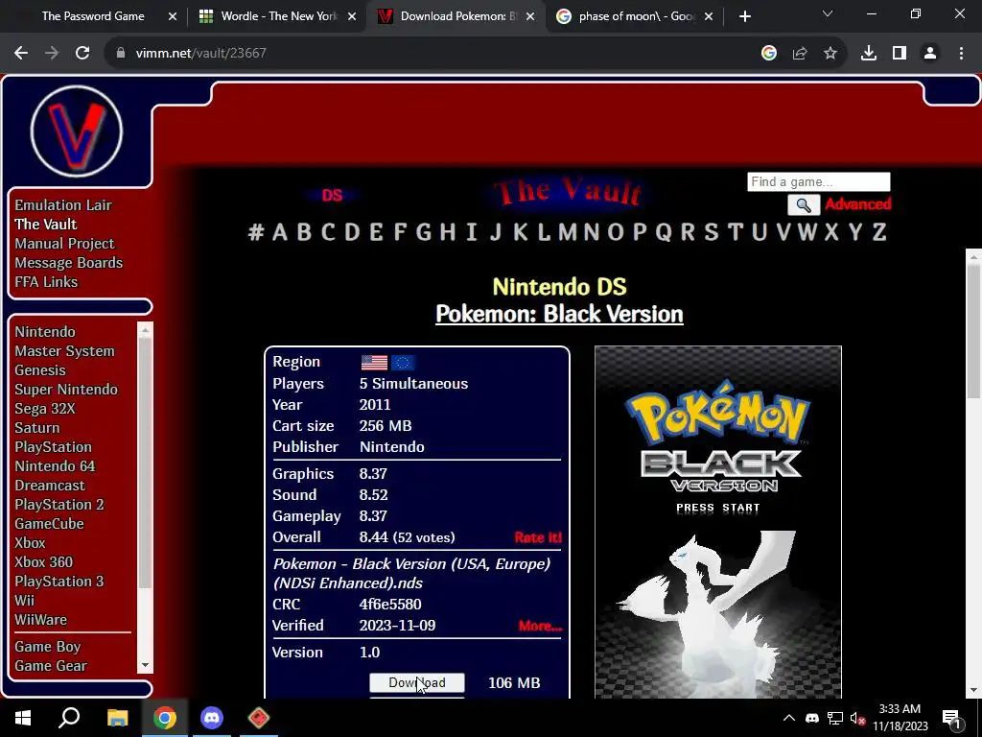982x737 pixels.
Task: Click the Google icon in address bar
Action: click(769, 54)
